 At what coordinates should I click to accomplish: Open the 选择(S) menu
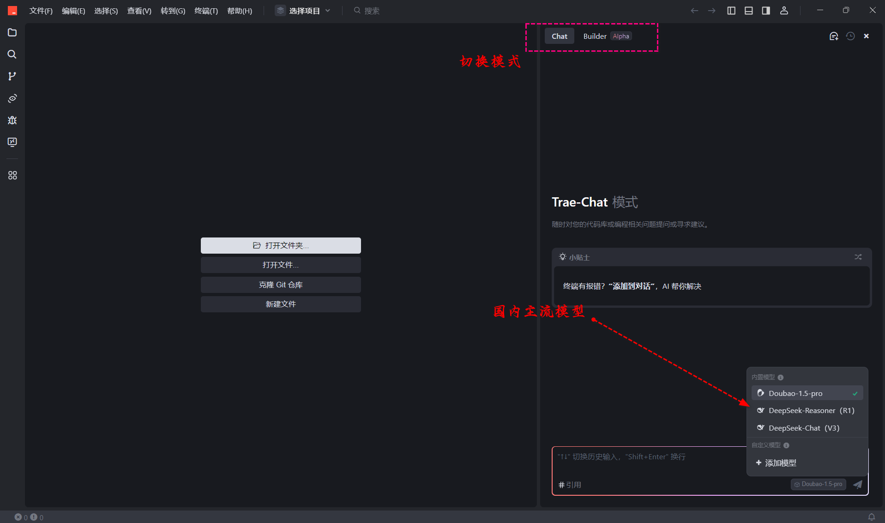point(106,11)
